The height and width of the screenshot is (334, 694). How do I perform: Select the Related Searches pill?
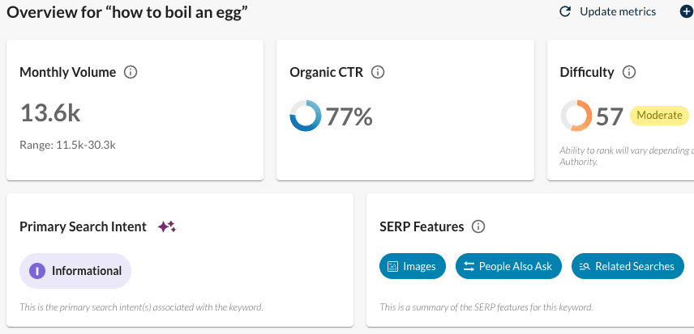click(x=628, y=266)
